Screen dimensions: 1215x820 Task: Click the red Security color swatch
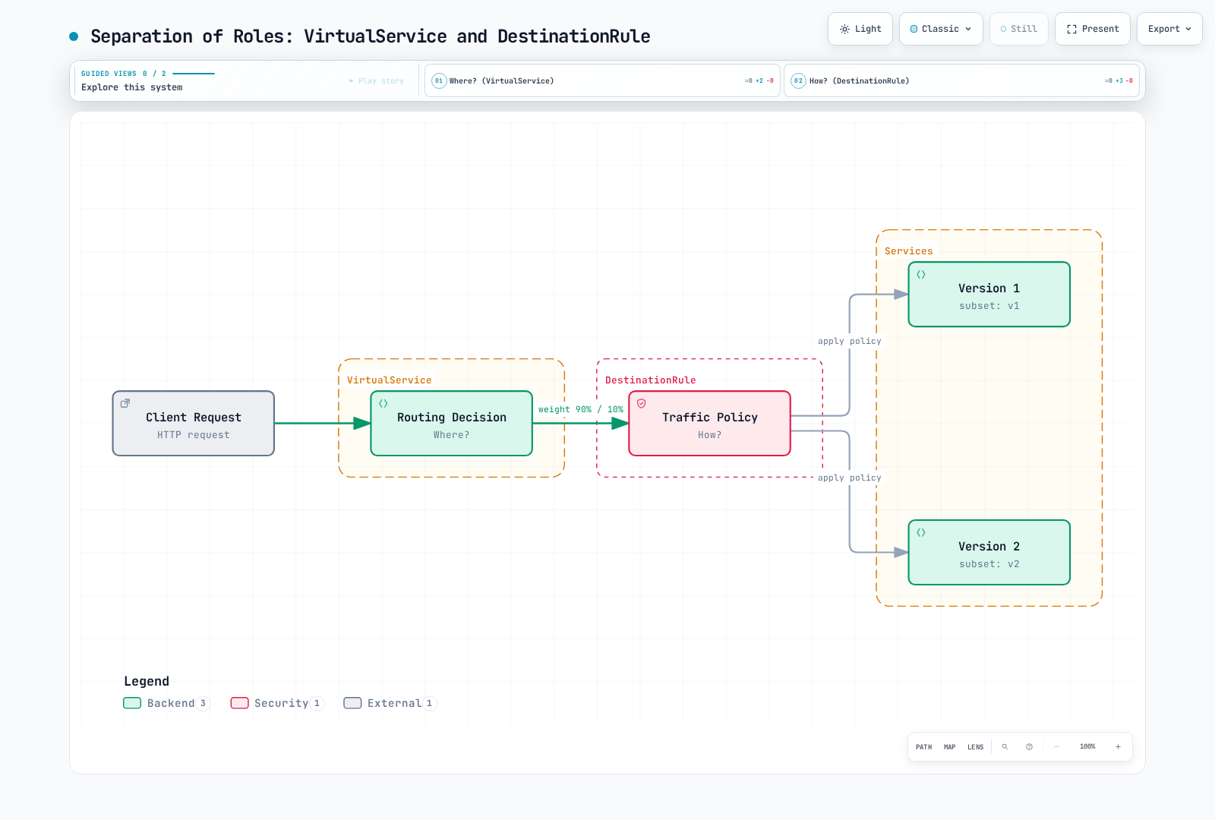(x=240, y=703)
